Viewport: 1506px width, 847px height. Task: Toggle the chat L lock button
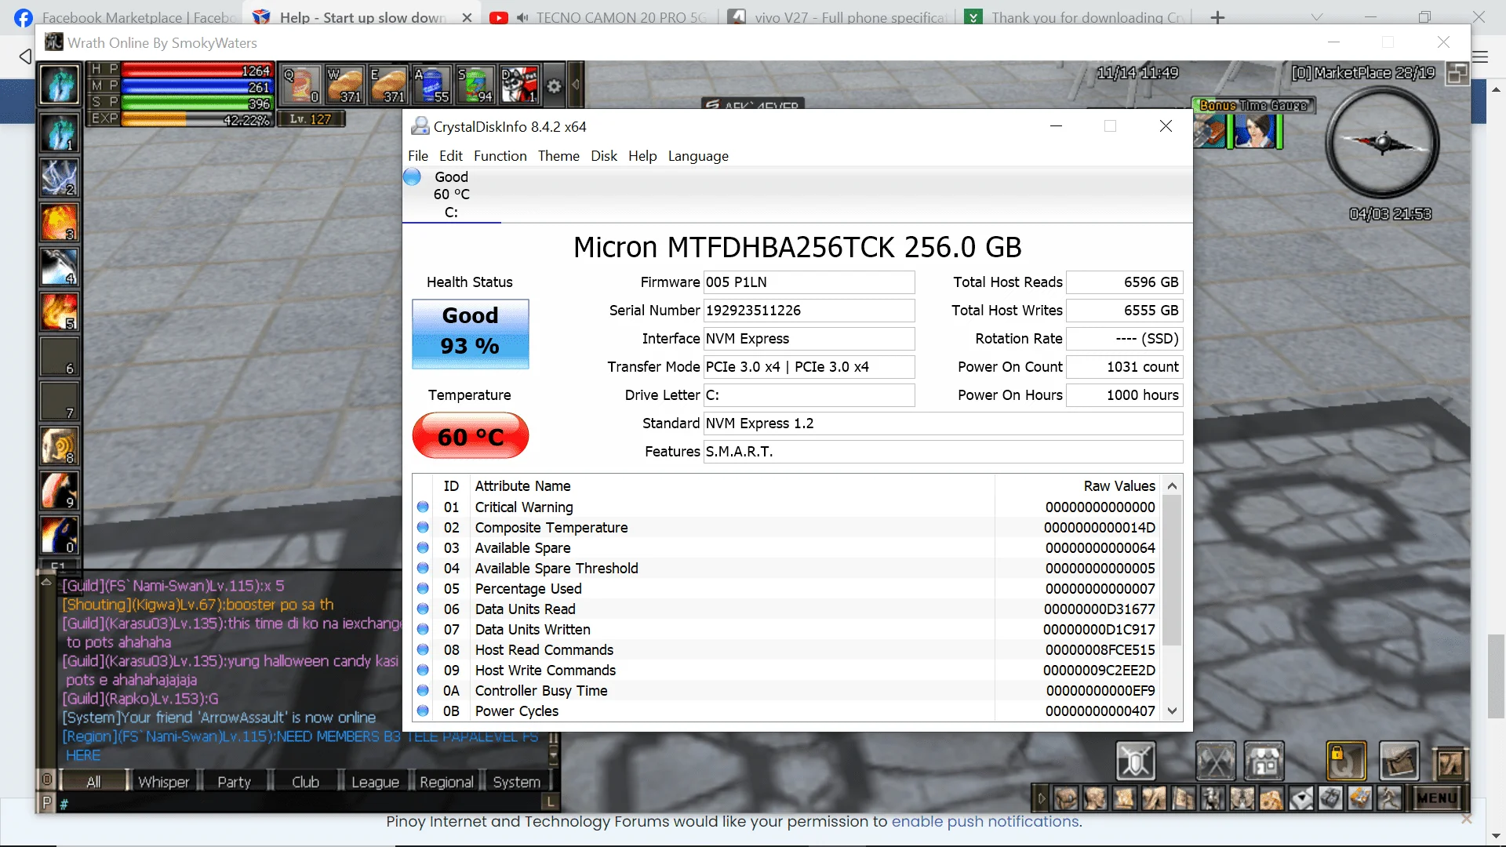[551, 802]
